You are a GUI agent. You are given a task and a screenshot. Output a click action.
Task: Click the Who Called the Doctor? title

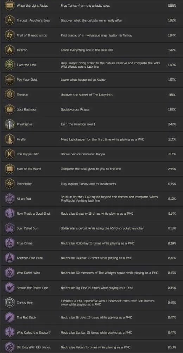tap(33, 332)
